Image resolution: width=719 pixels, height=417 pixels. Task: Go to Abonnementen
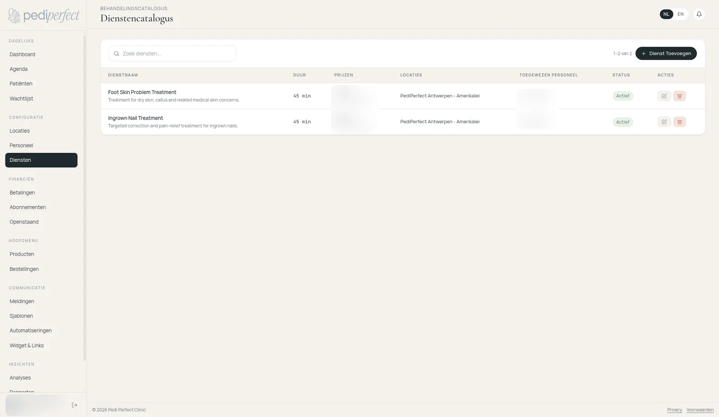[41, 207]
